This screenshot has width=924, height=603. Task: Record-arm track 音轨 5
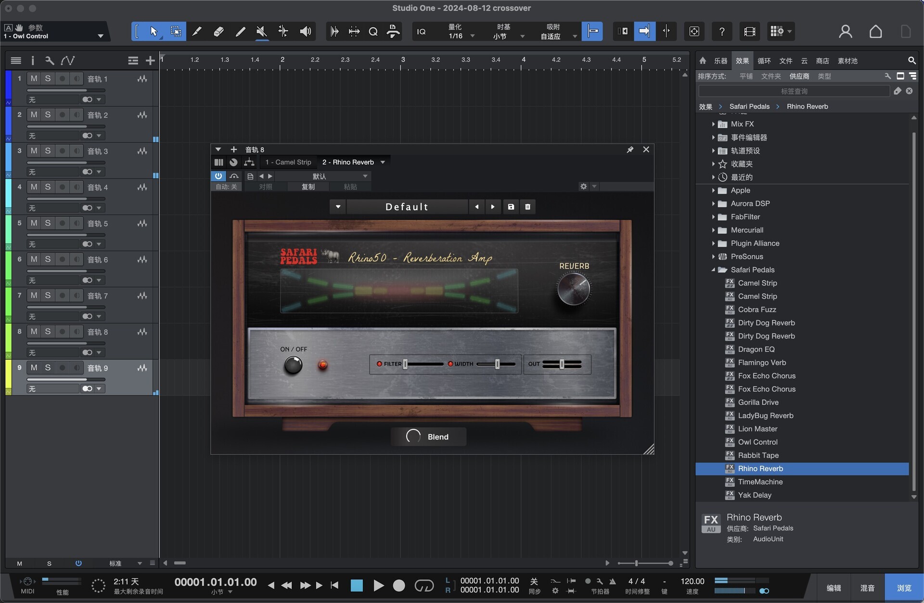(x=62, y=223)
